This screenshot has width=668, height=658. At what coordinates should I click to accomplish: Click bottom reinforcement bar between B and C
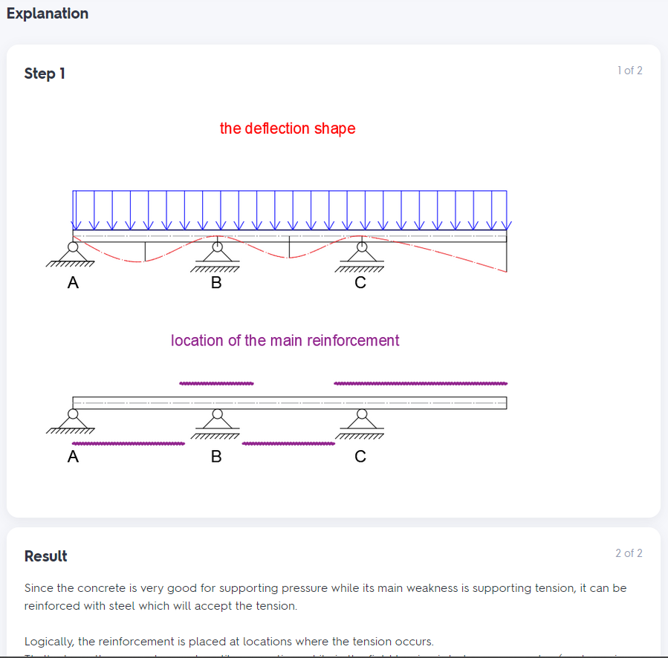(288, 443)
